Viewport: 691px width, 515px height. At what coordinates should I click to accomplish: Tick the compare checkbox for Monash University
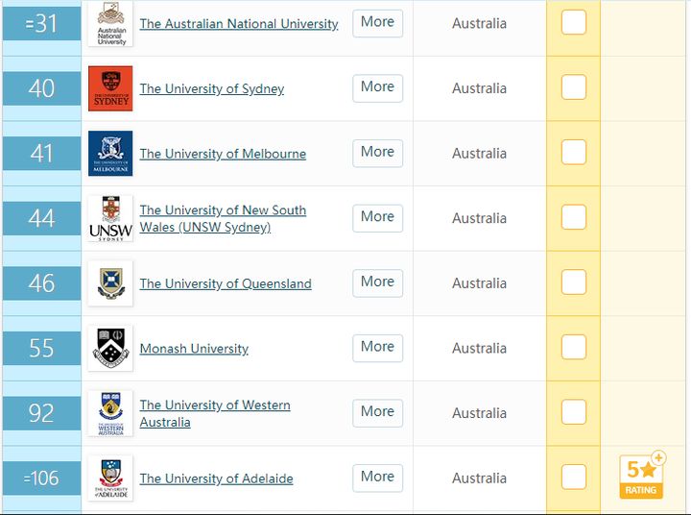click(x=573, y=347)
